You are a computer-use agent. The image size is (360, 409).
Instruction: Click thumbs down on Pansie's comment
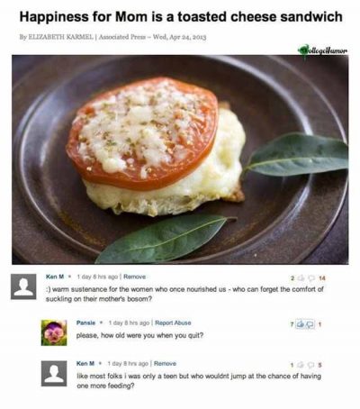click(309, 324)
